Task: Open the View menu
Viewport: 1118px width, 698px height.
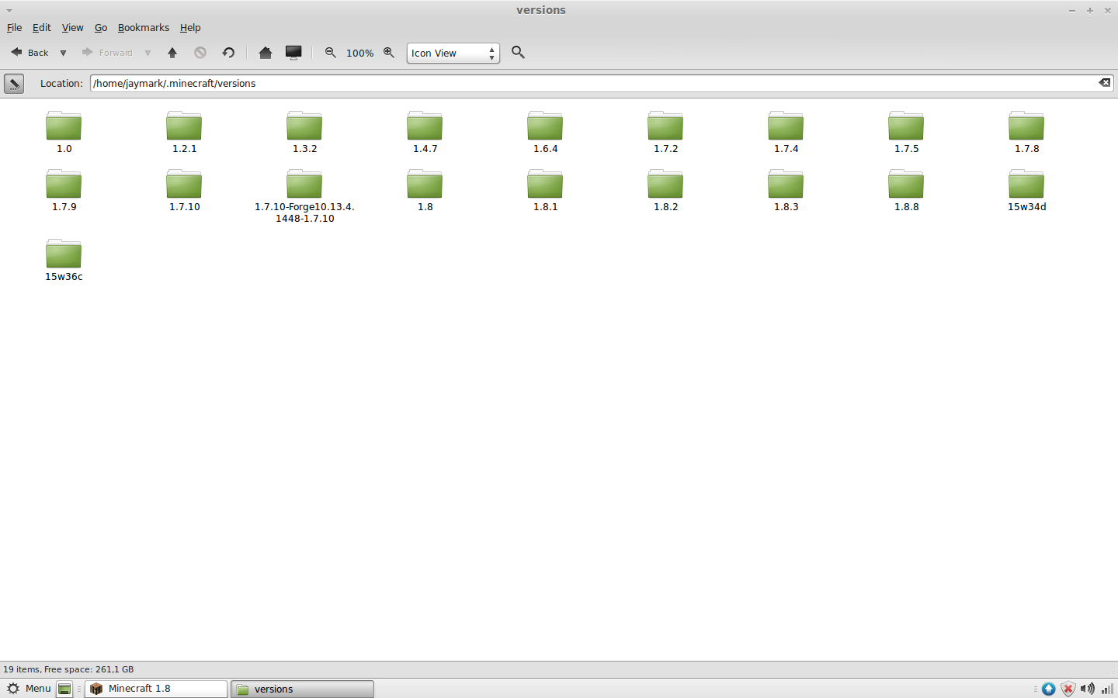Action: point(72,28)
